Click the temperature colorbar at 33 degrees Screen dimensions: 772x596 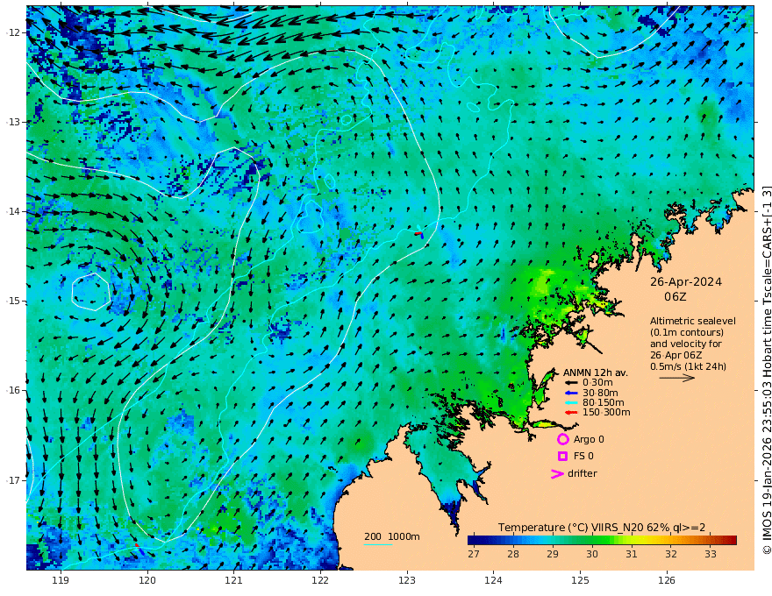tap(711, 541)
